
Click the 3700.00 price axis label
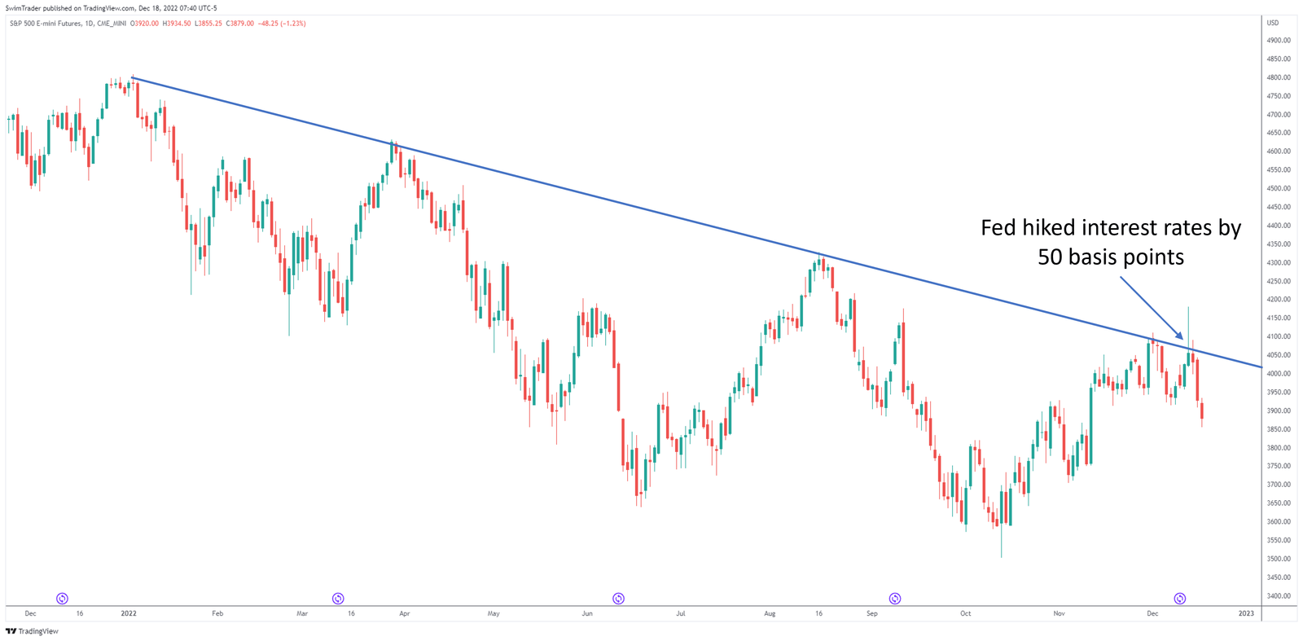point(1279,485)
